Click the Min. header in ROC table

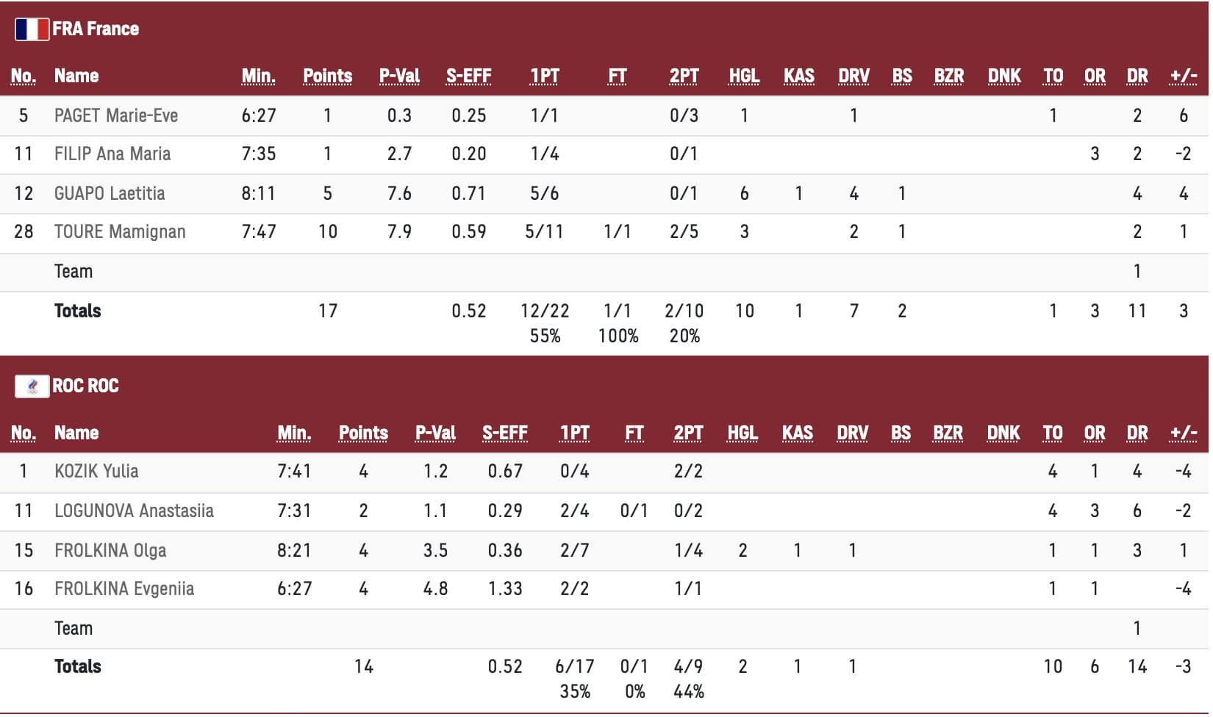click(x=294, y=433)
